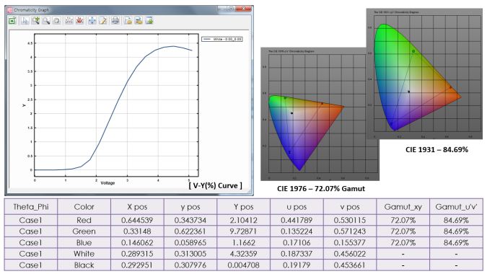The height and width of the screenshot is (274, 500).
Task: Click the Y pos value 0.004708
Action: coord(244,265)
